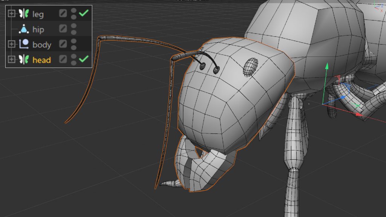Screen dimensions: 386x217
Task: Click the blue axis handle of the move gizmo
Action: pos(343,98)
